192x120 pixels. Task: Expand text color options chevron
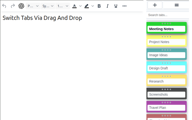click(x=80, y=6)
